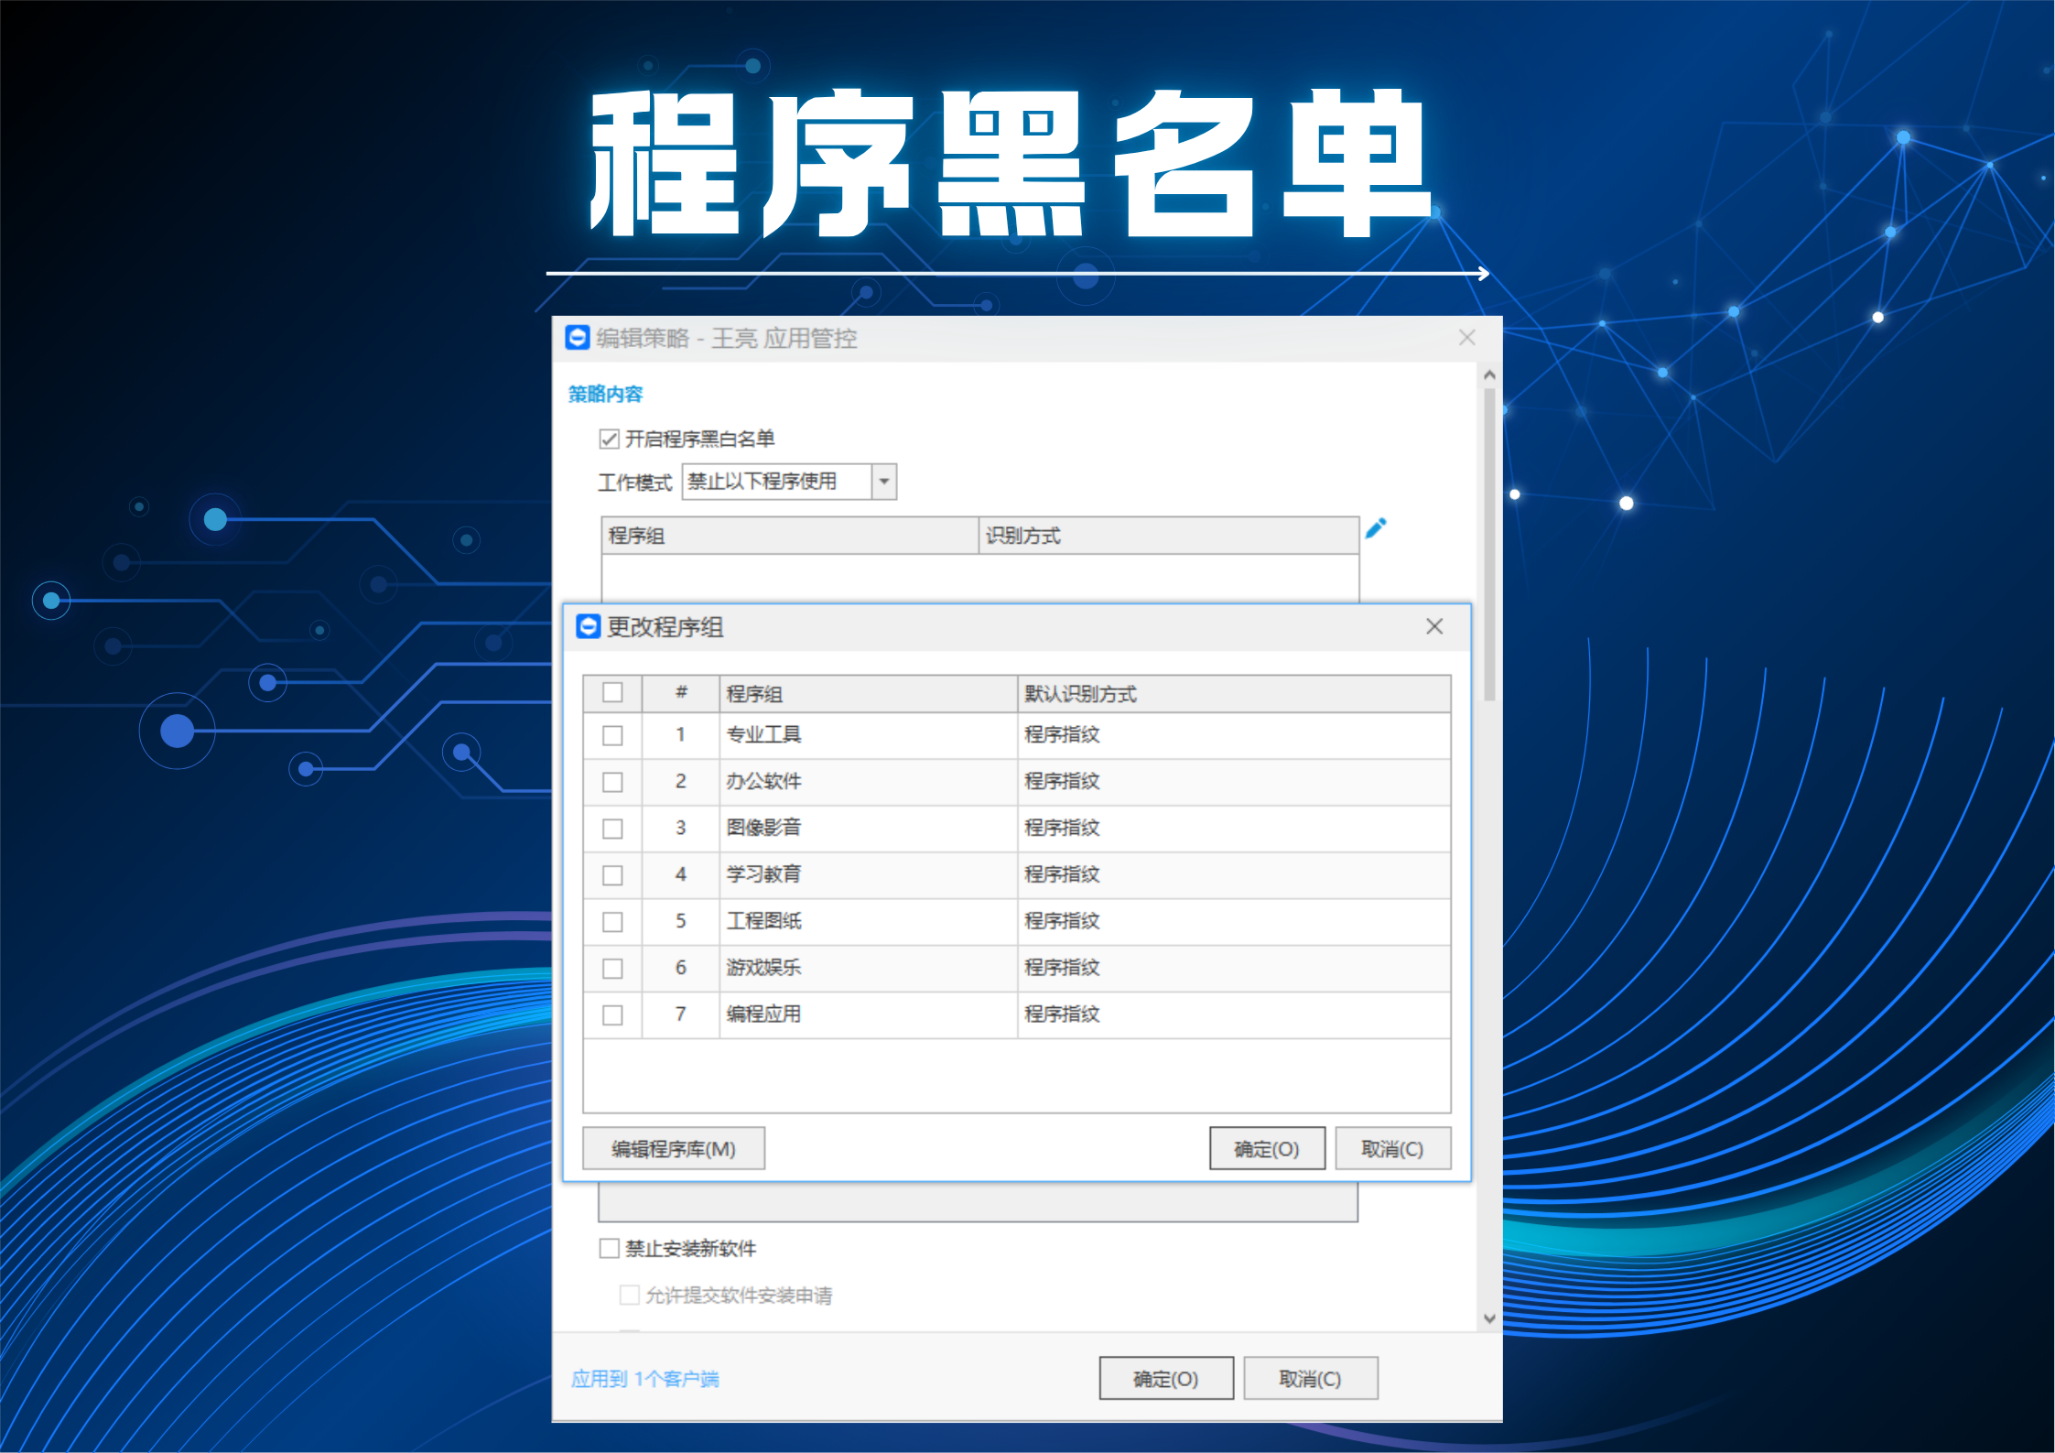Click the 策略内容 section heading

point(605,395)
